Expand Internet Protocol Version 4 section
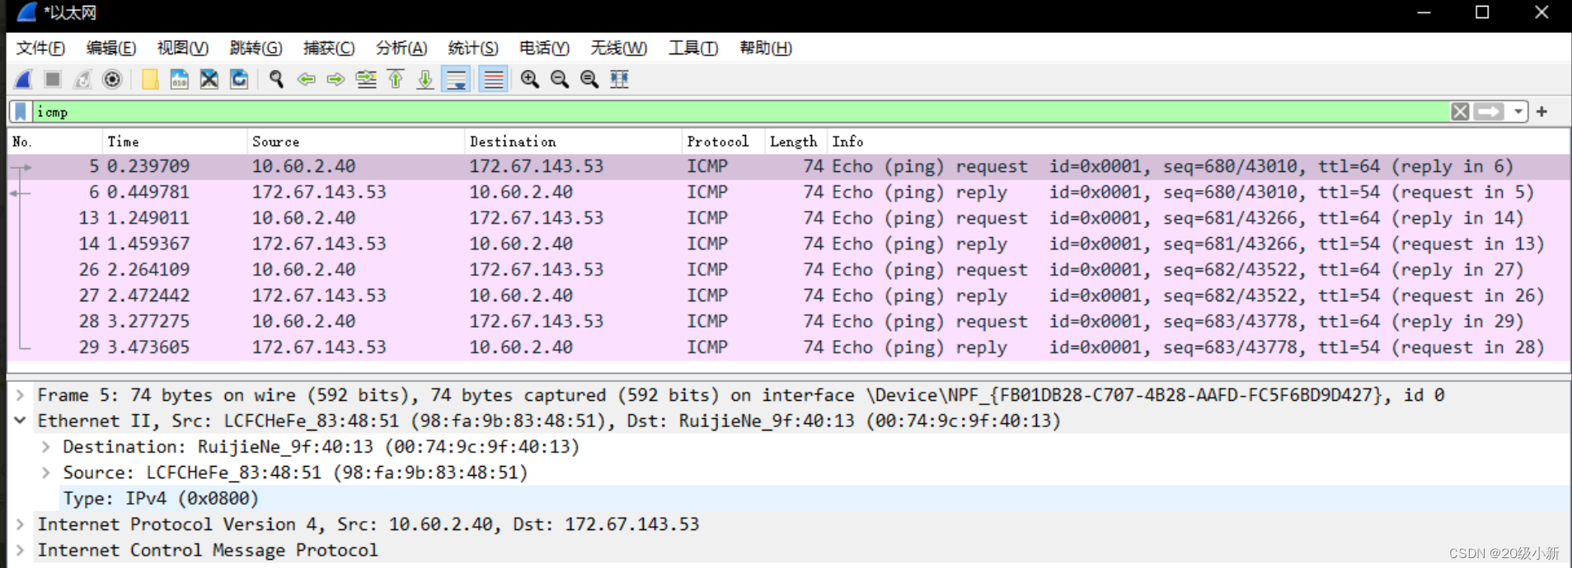1572x568 pixels. tap(20, 524)
